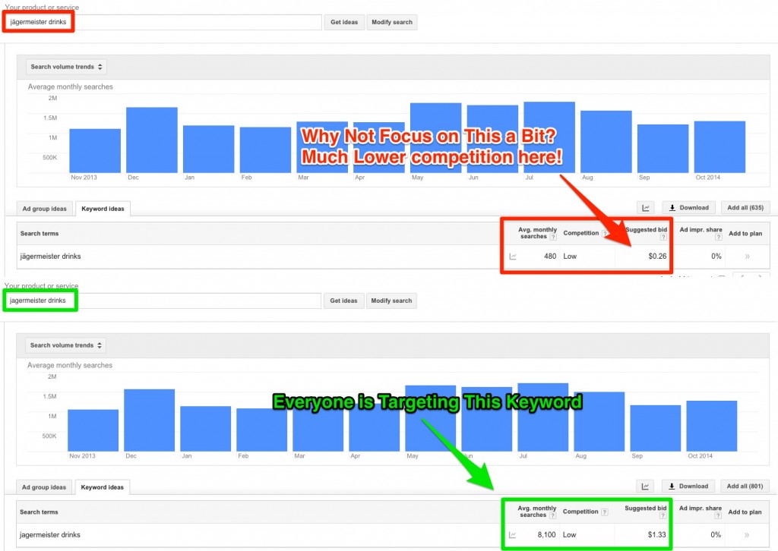
Task: Download keyword ideas in the upper panel
Action: pyautogui.click(x=688, y=208)
